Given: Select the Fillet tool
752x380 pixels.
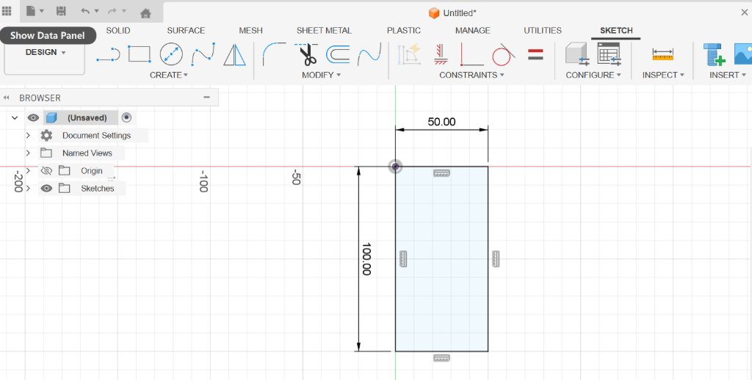Looking at the screenshot, I should tap(274, 54).
